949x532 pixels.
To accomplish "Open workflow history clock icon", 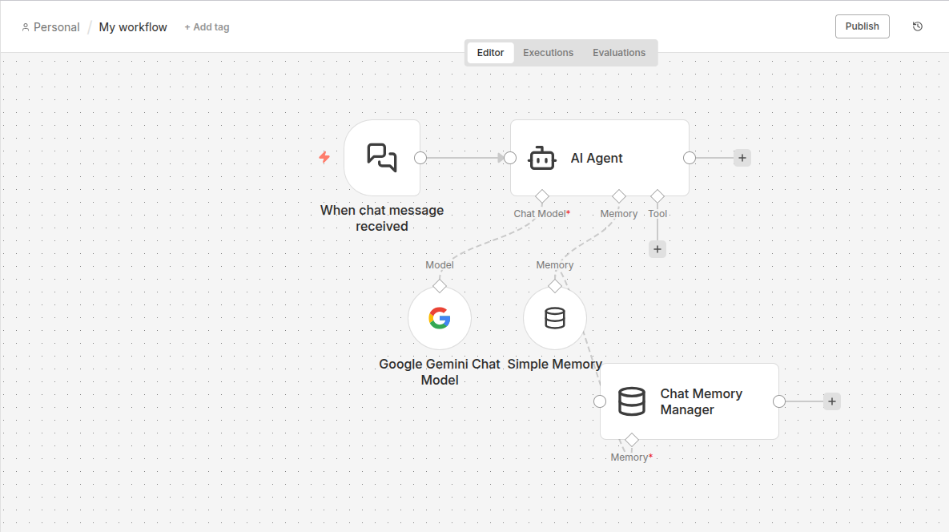I will [918, 26].
